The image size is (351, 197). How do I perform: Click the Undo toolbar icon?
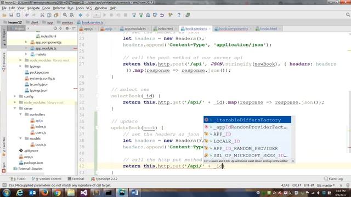(x=27, y=15)
